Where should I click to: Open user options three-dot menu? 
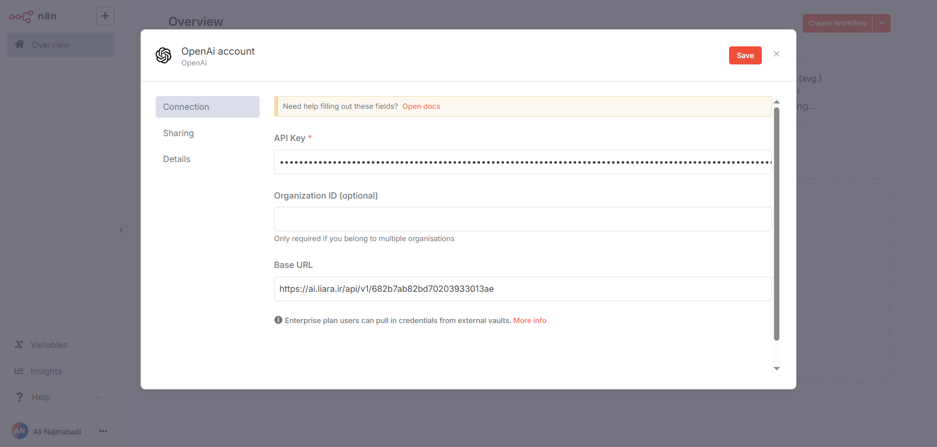pos(103,431)
